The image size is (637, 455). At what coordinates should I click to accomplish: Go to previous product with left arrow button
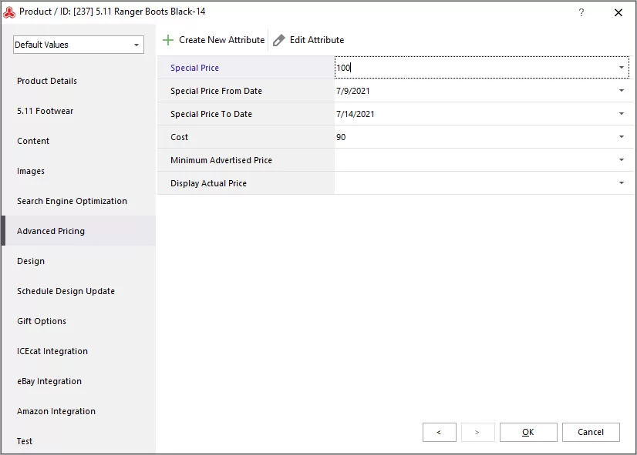pos(439,432)
